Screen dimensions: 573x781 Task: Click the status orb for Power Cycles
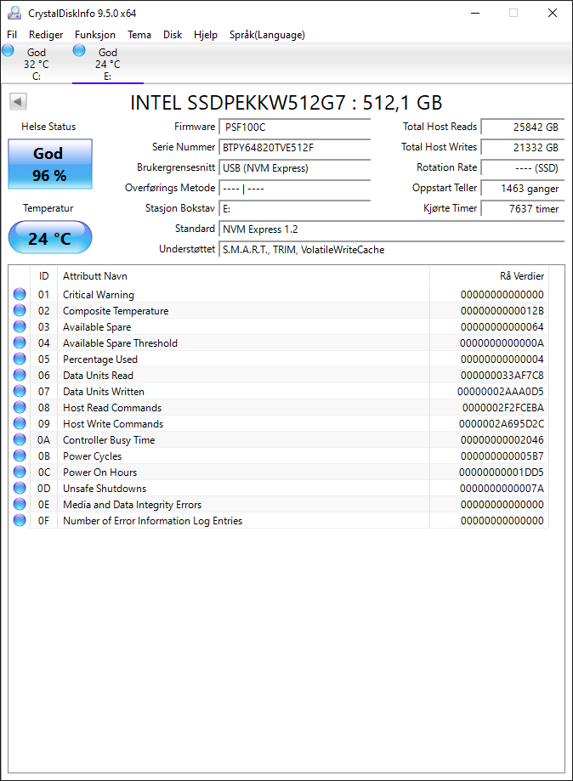(x=20, y=456)
